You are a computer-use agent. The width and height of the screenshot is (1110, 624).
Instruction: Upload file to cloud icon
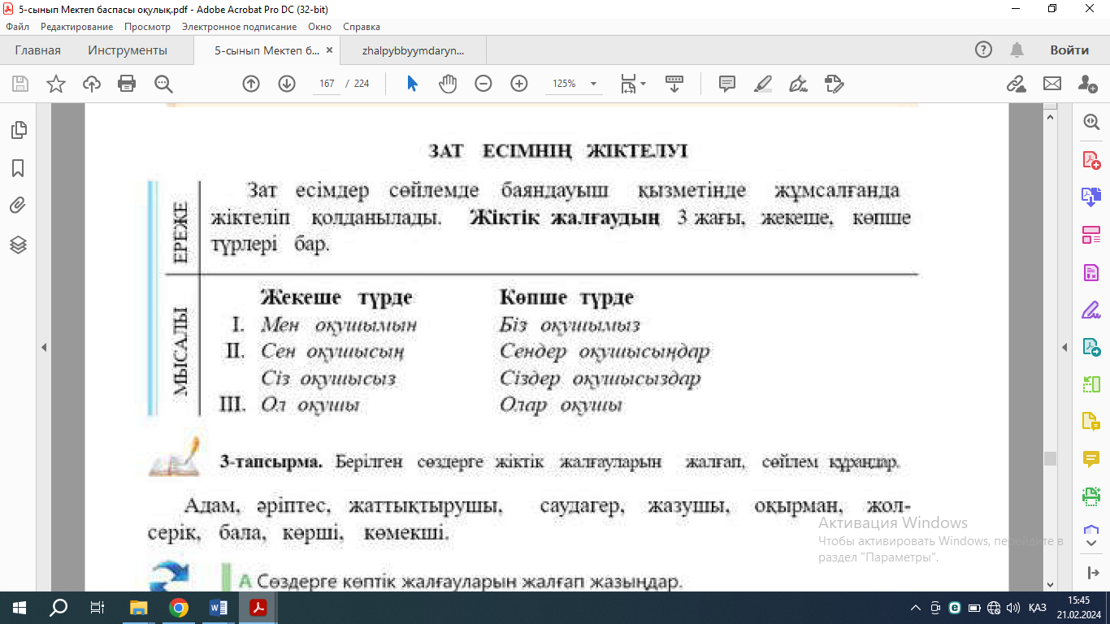pos(92,84)
